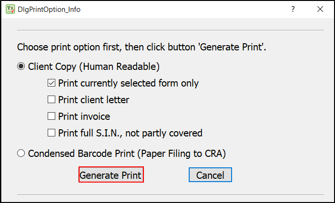Choose the Condensed Barcode Print radio button
The image size is (335, 203).
pos(21,153)
